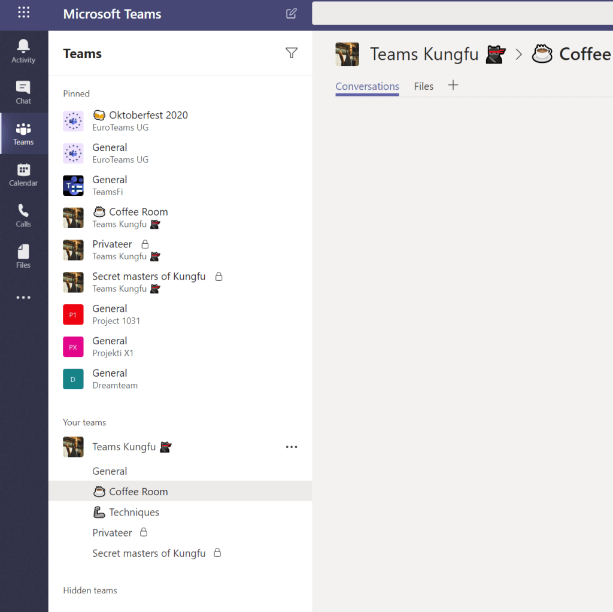Image resolution: width=613 pixels, height=612 pixels.
Task: Open the Calls phone icon
Action: 23,216
